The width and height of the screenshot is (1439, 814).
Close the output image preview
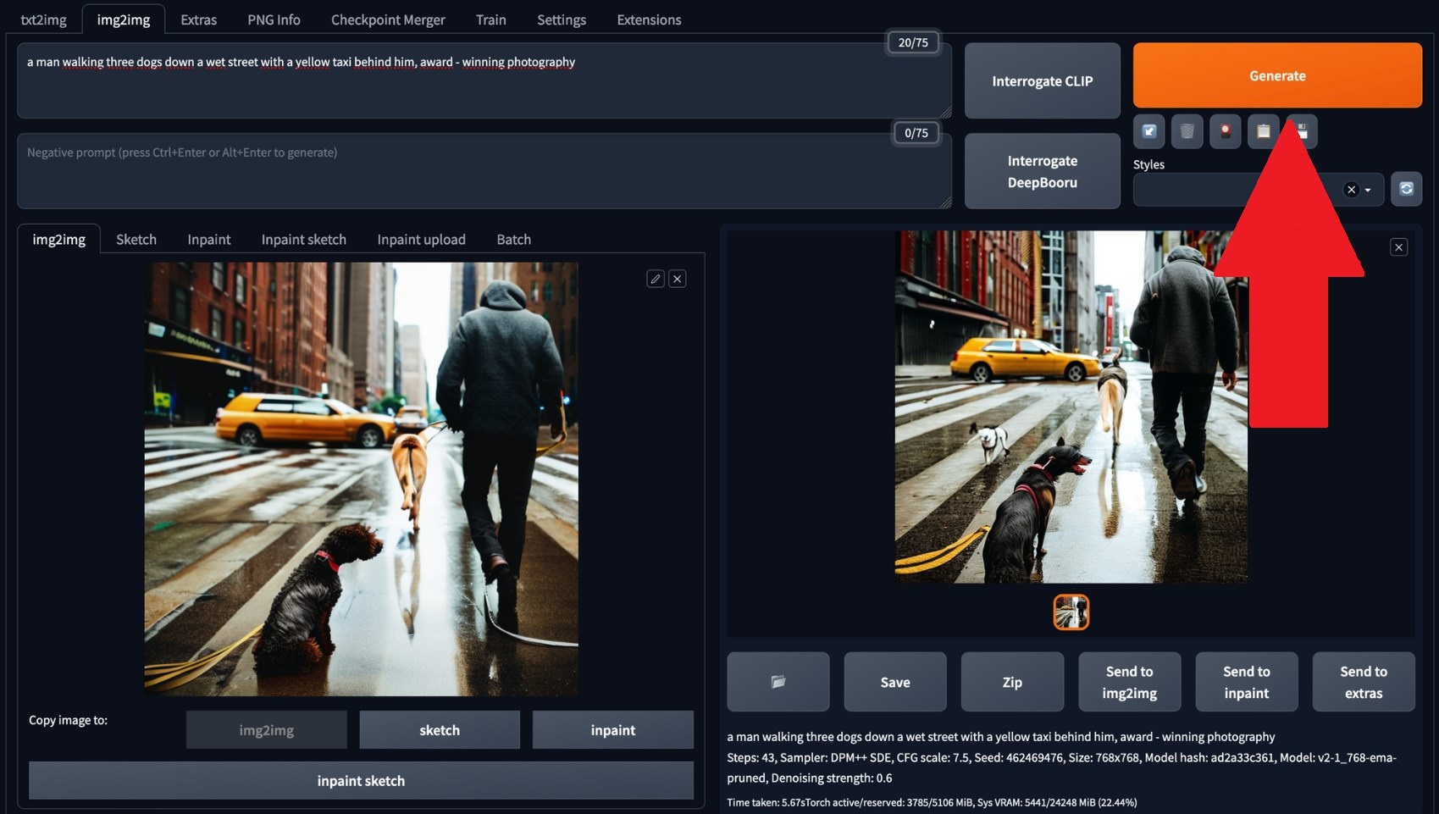pyautogui.click(x=1398, y=247)
